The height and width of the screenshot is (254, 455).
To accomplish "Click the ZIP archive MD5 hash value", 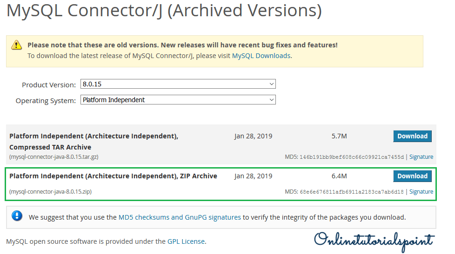I will point(352,192).
